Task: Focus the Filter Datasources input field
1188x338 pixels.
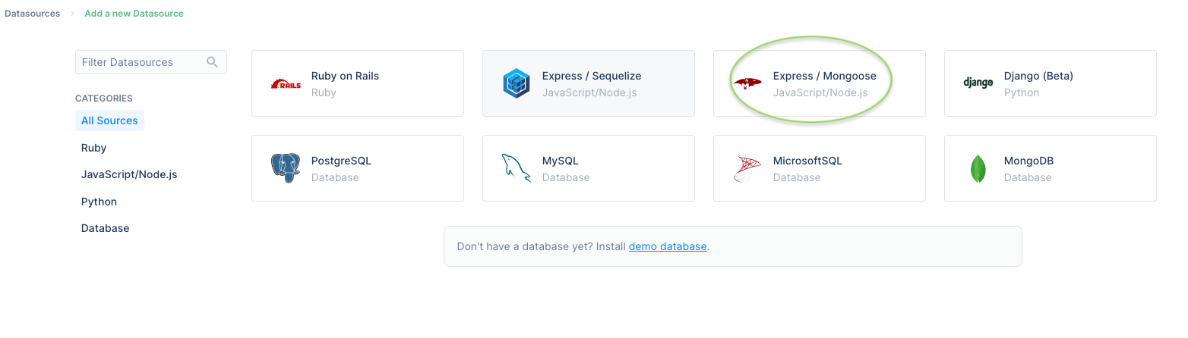Action: point(151,62)
